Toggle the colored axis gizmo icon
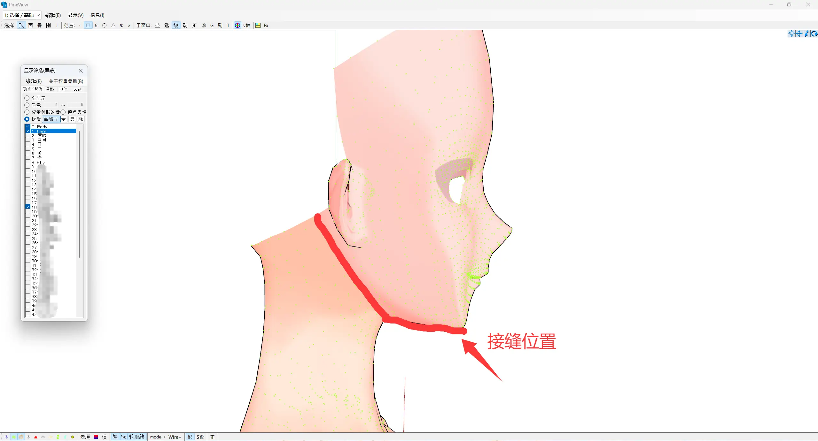This screenshot has width=818, height=441. (238, 26)
